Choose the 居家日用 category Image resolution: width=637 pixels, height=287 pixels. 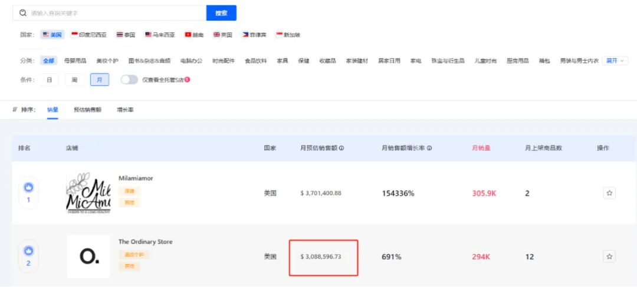389,61
